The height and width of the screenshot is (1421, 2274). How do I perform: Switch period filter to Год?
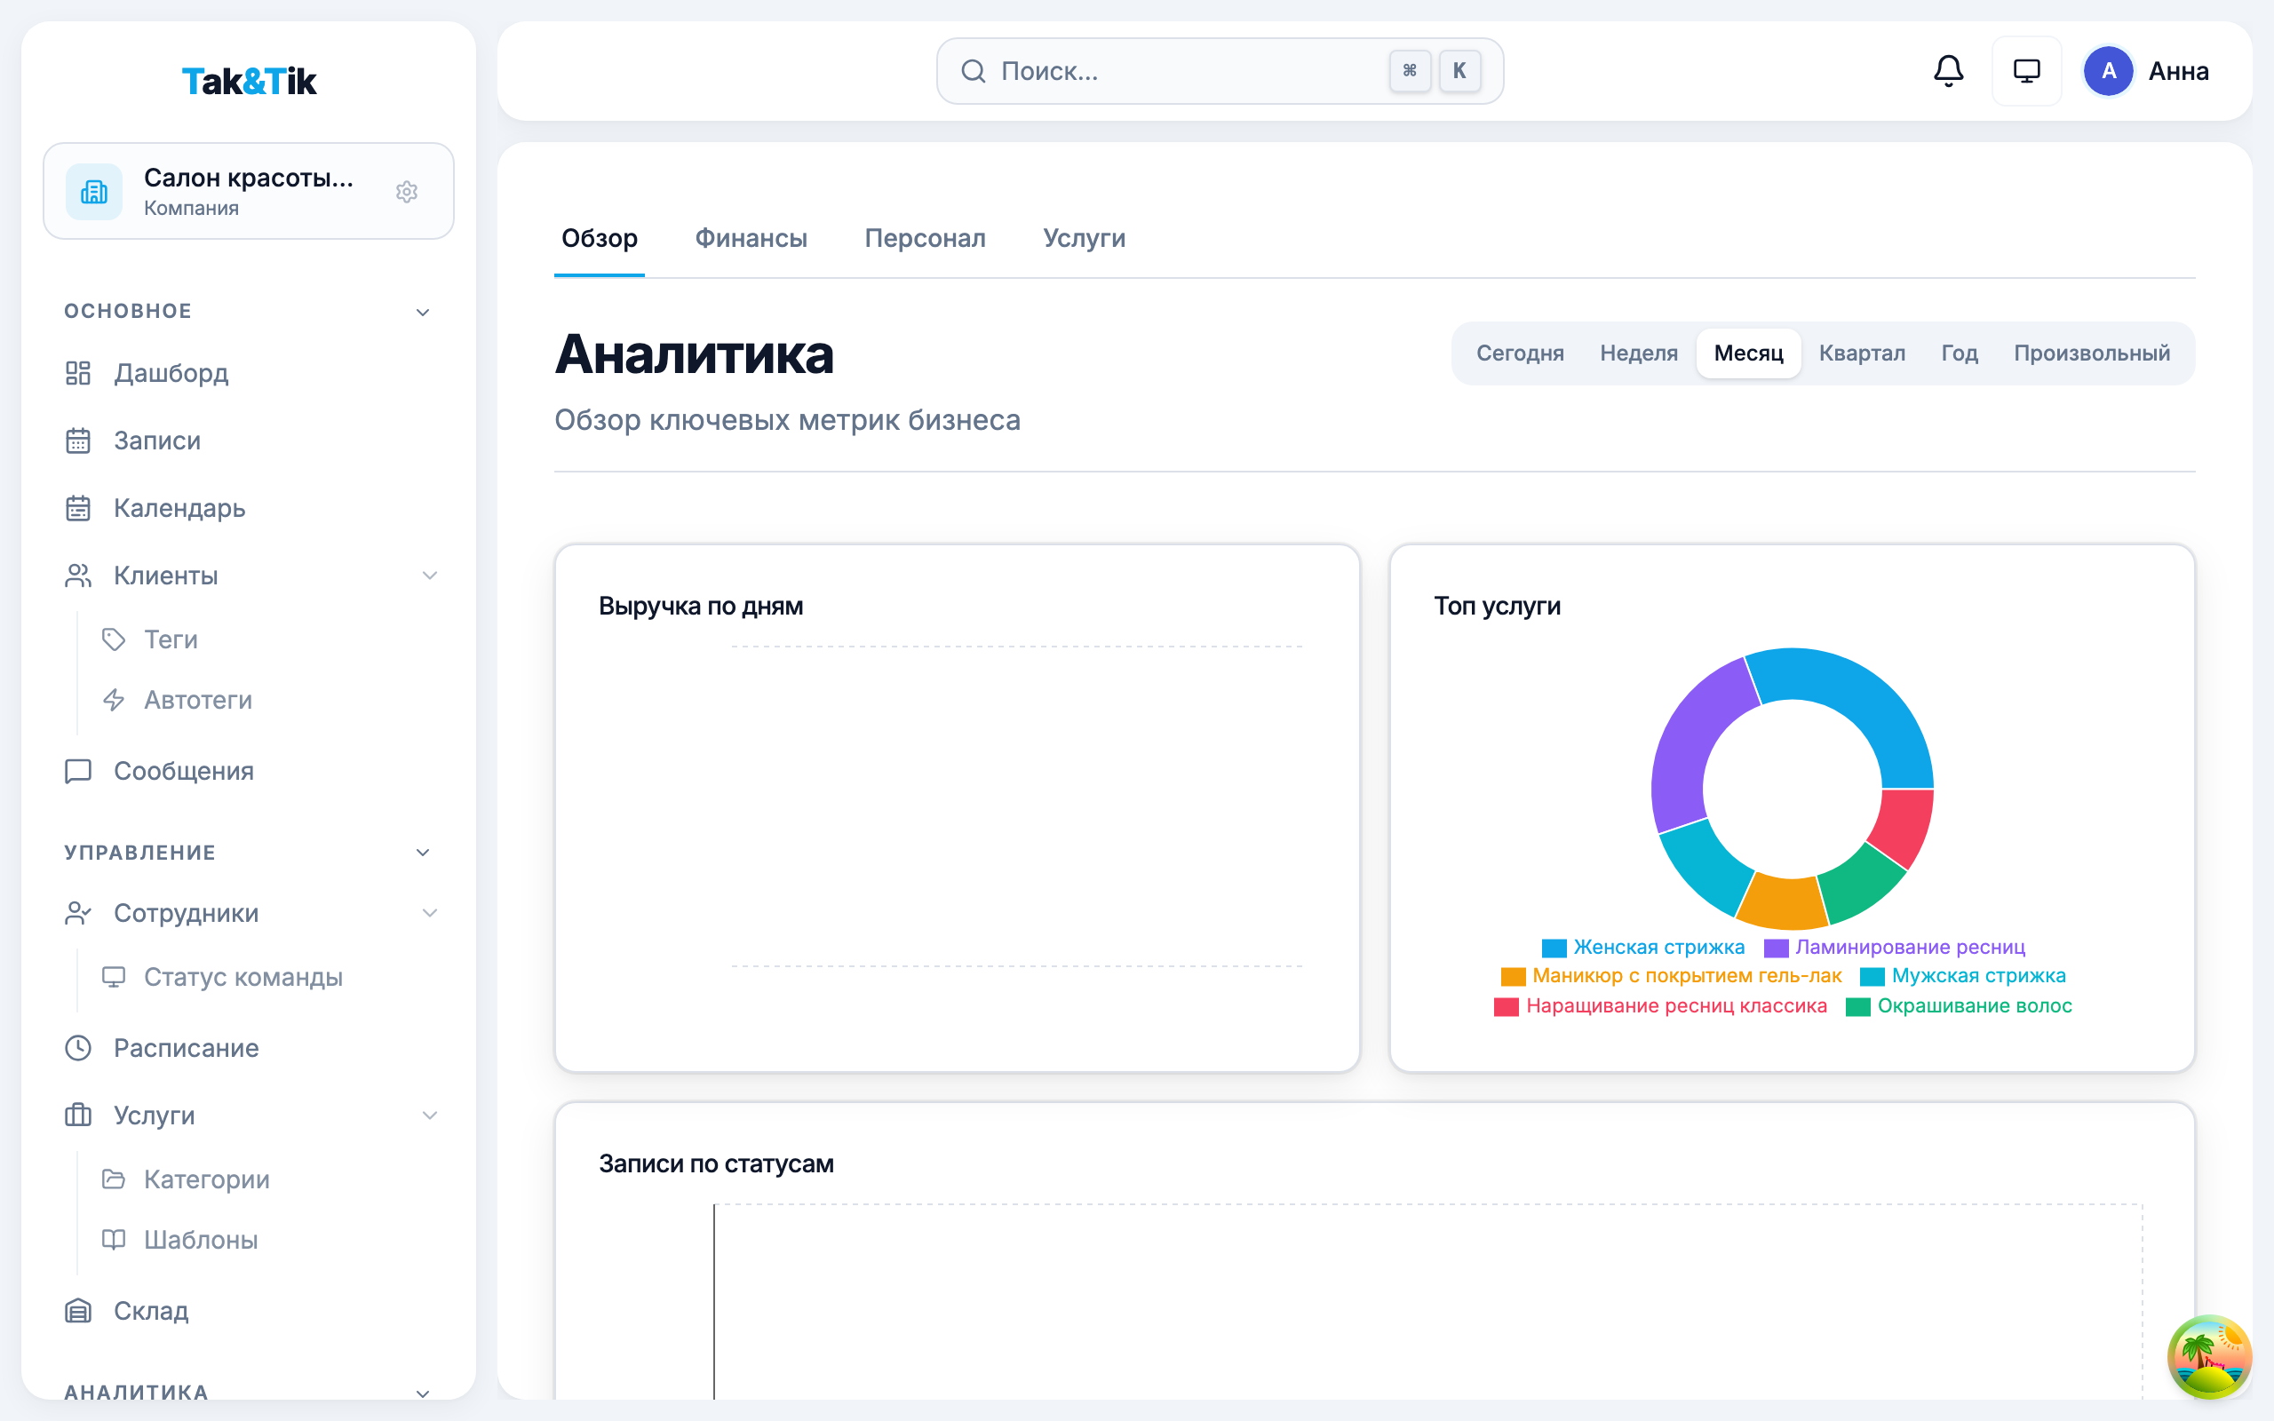click(x=1960, y=353)
